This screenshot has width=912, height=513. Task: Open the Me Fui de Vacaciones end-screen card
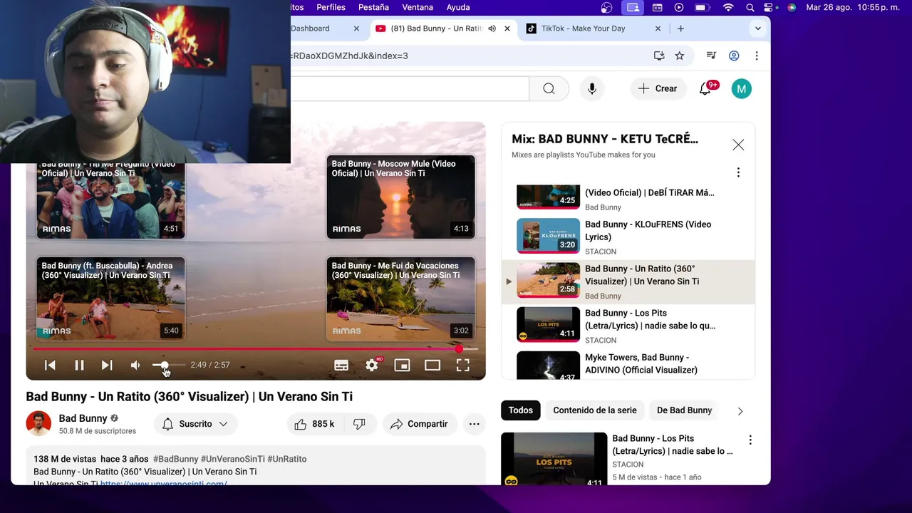pyautogui.click(x=400, y=299)
